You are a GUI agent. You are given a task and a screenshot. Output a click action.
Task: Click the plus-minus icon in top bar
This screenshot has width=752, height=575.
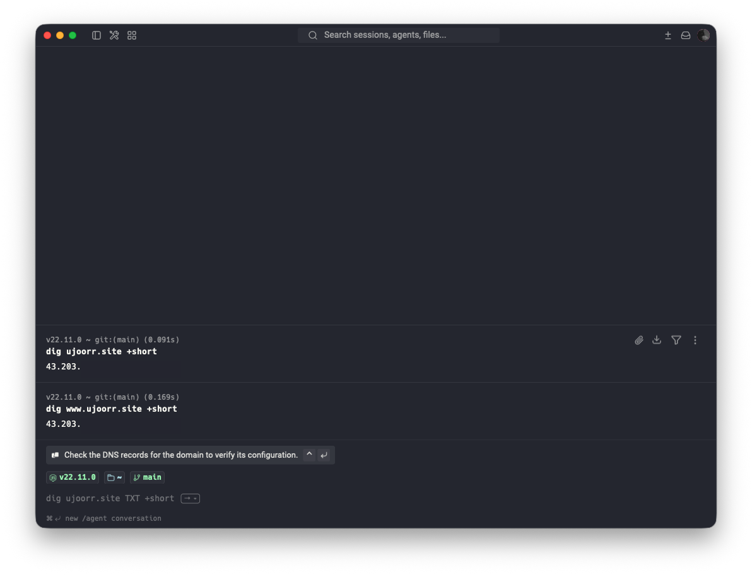coord(667,35)
